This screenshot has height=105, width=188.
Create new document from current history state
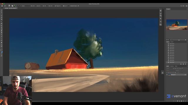click(181, 64)
